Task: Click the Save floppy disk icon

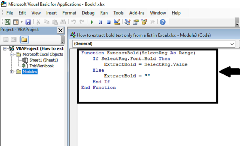Action: point(28,22)
